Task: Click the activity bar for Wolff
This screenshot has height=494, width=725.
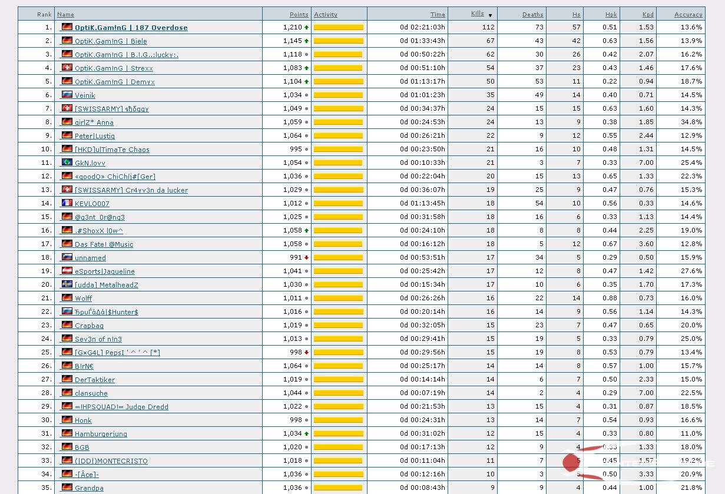Action: 338,299
